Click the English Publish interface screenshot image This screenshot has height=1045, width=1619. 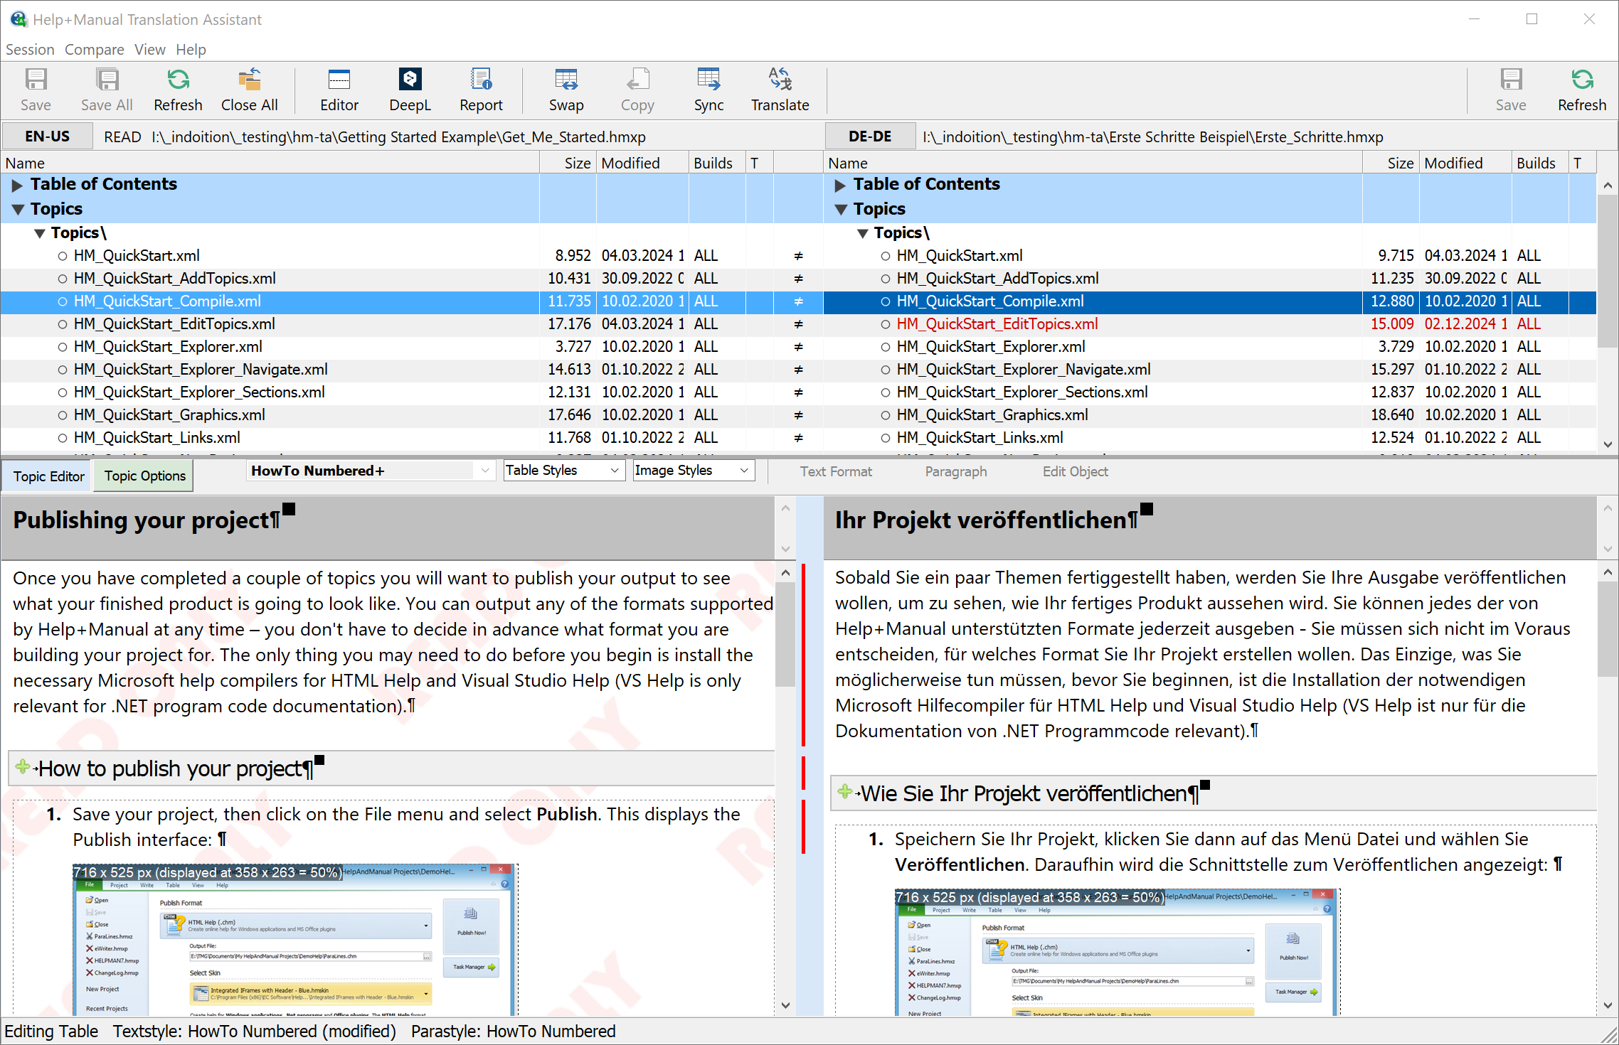pyautogui.click(x=295, y=940)
